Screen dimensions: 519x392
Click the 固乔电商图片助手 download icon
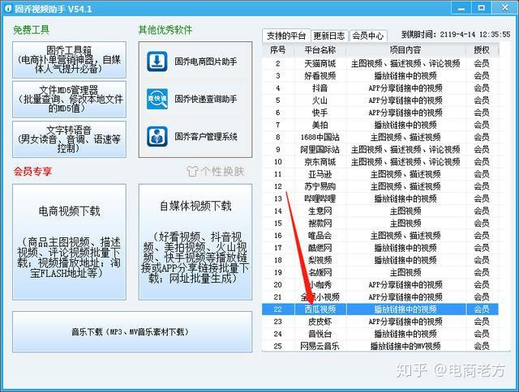[157, 62]
